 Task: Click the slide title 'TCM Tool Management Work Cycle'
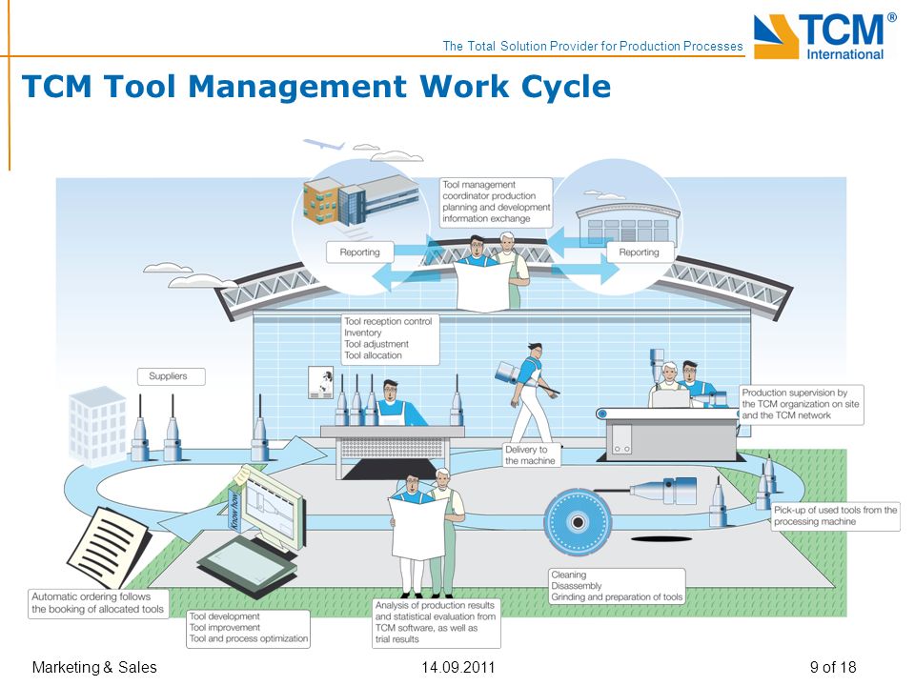(x=316, y=87)
